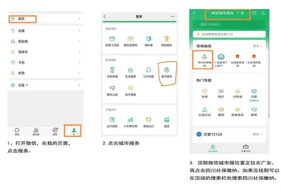Tap the 社保服务查询 service
Image resolution: width=281 pixels, height=194 pixels.
(x=237, y=60)
